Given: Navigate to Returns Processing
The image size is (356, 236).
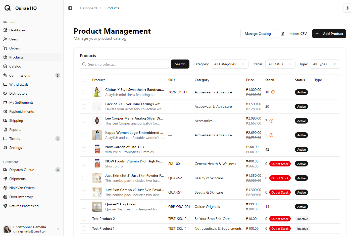Looking at the screenshot, I should pyautogui.click(x=31, y=206).
